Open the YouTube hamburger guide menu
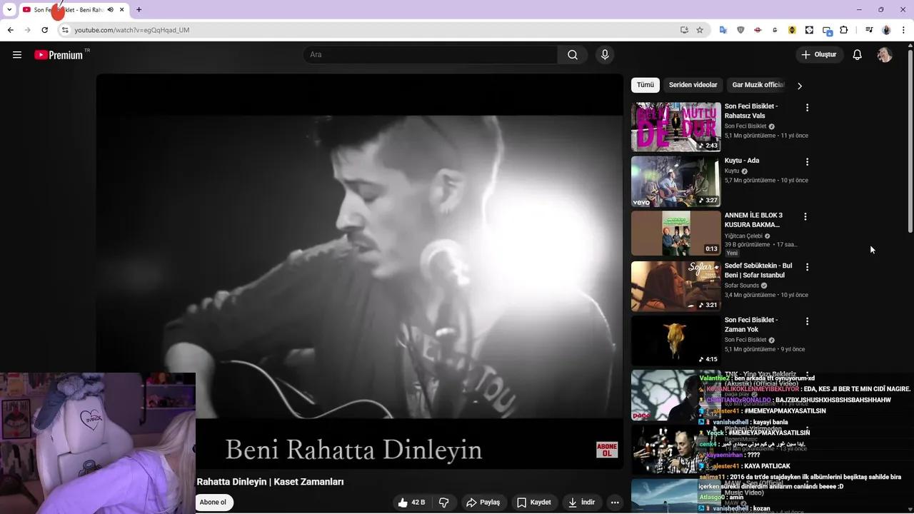The image size is (914, 514). click(x=17, y=55)
